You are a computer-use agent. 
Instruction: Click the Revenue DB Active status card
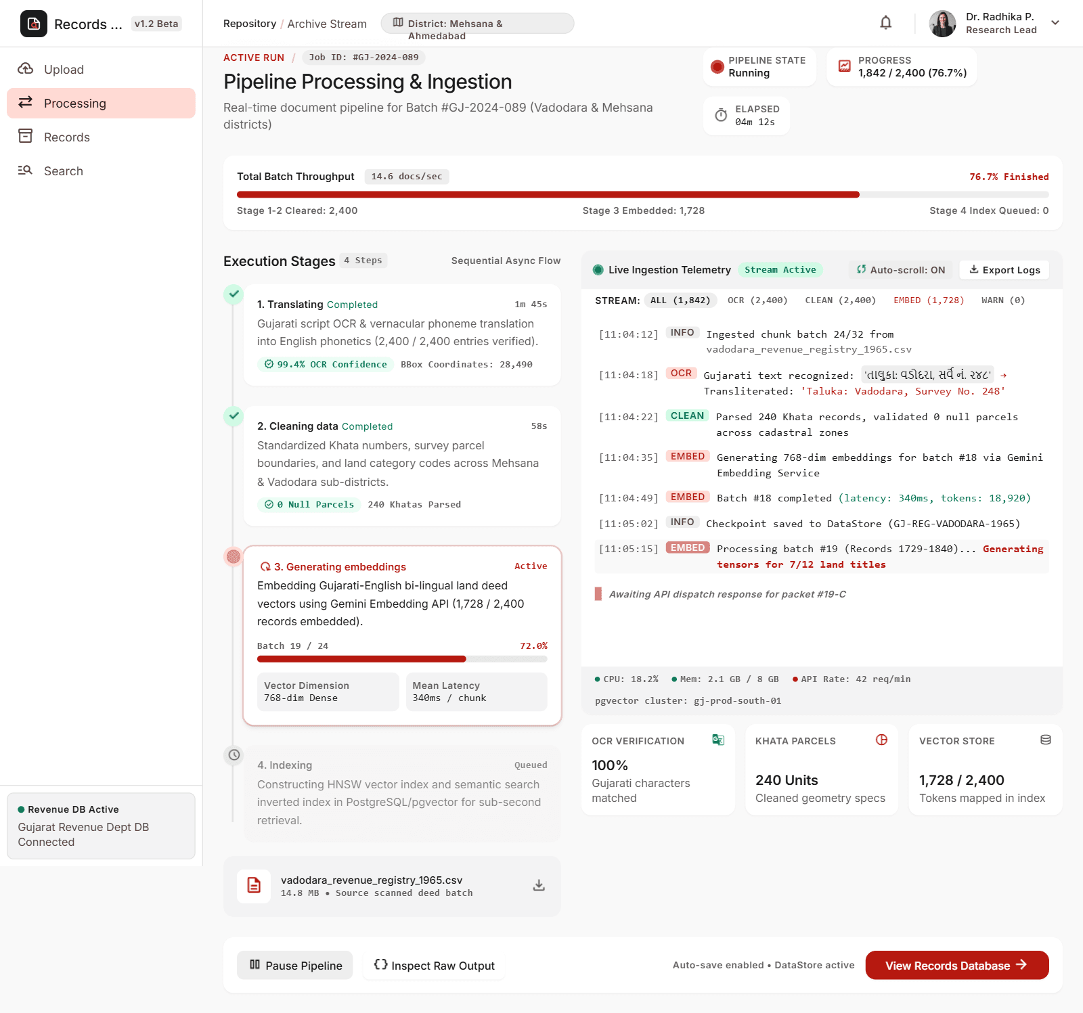(102, 826)
